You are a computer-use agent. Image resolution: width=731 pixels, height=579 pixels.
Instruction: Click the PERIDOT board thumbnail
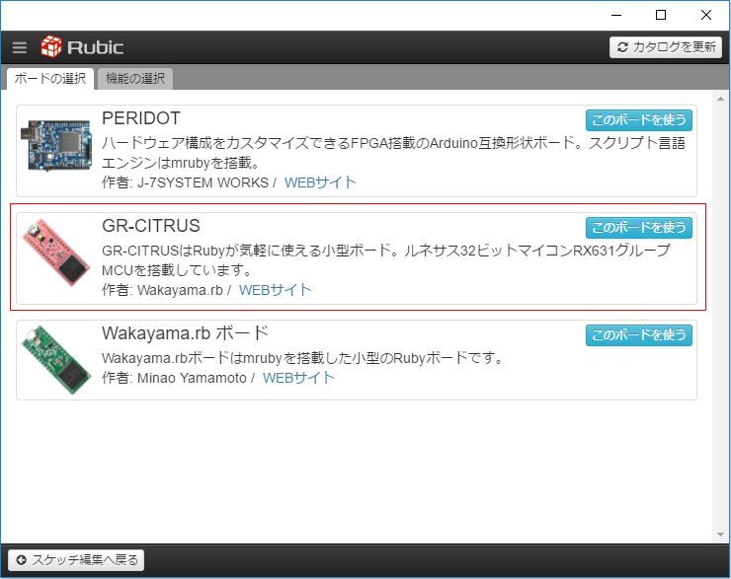[56, 145]
